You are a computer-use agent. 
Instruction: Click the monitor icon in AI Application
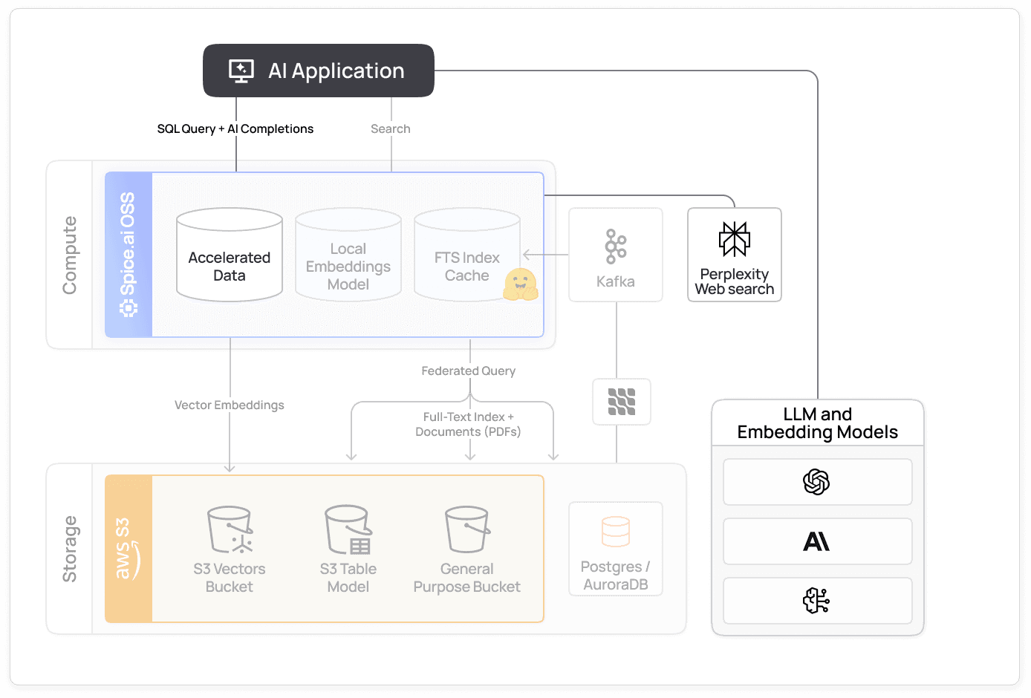pyautogui.click(x=240, y=71)
